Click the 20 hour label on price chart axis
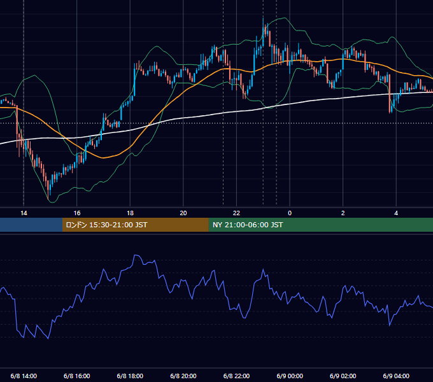Viewport: 433px width, 382px height. (x=183, y=213)
